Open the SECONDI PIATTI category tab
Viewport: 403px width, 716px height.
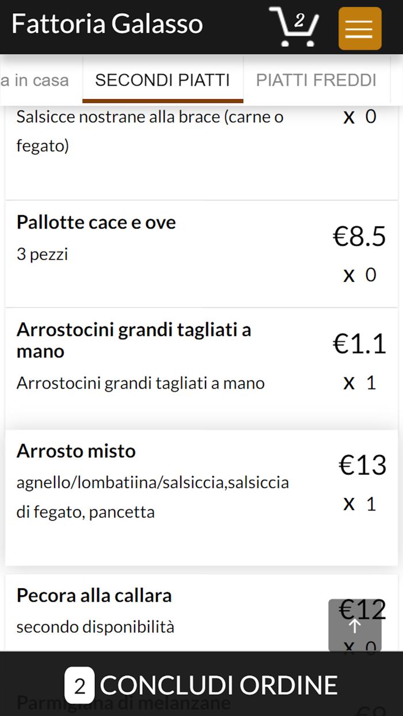[x=163, y=79]
